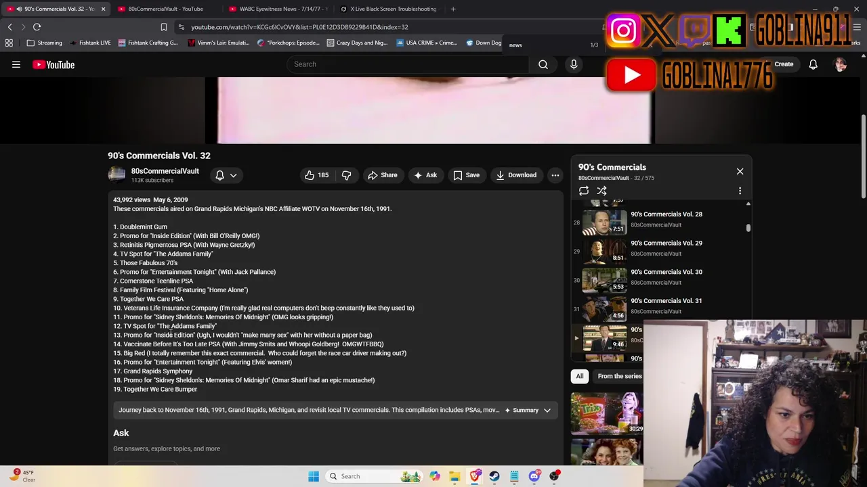Viewport: 867px width, 487px height.
Task: Open the Trix commercial recommended thumbnail
Action: coord(607,413)
